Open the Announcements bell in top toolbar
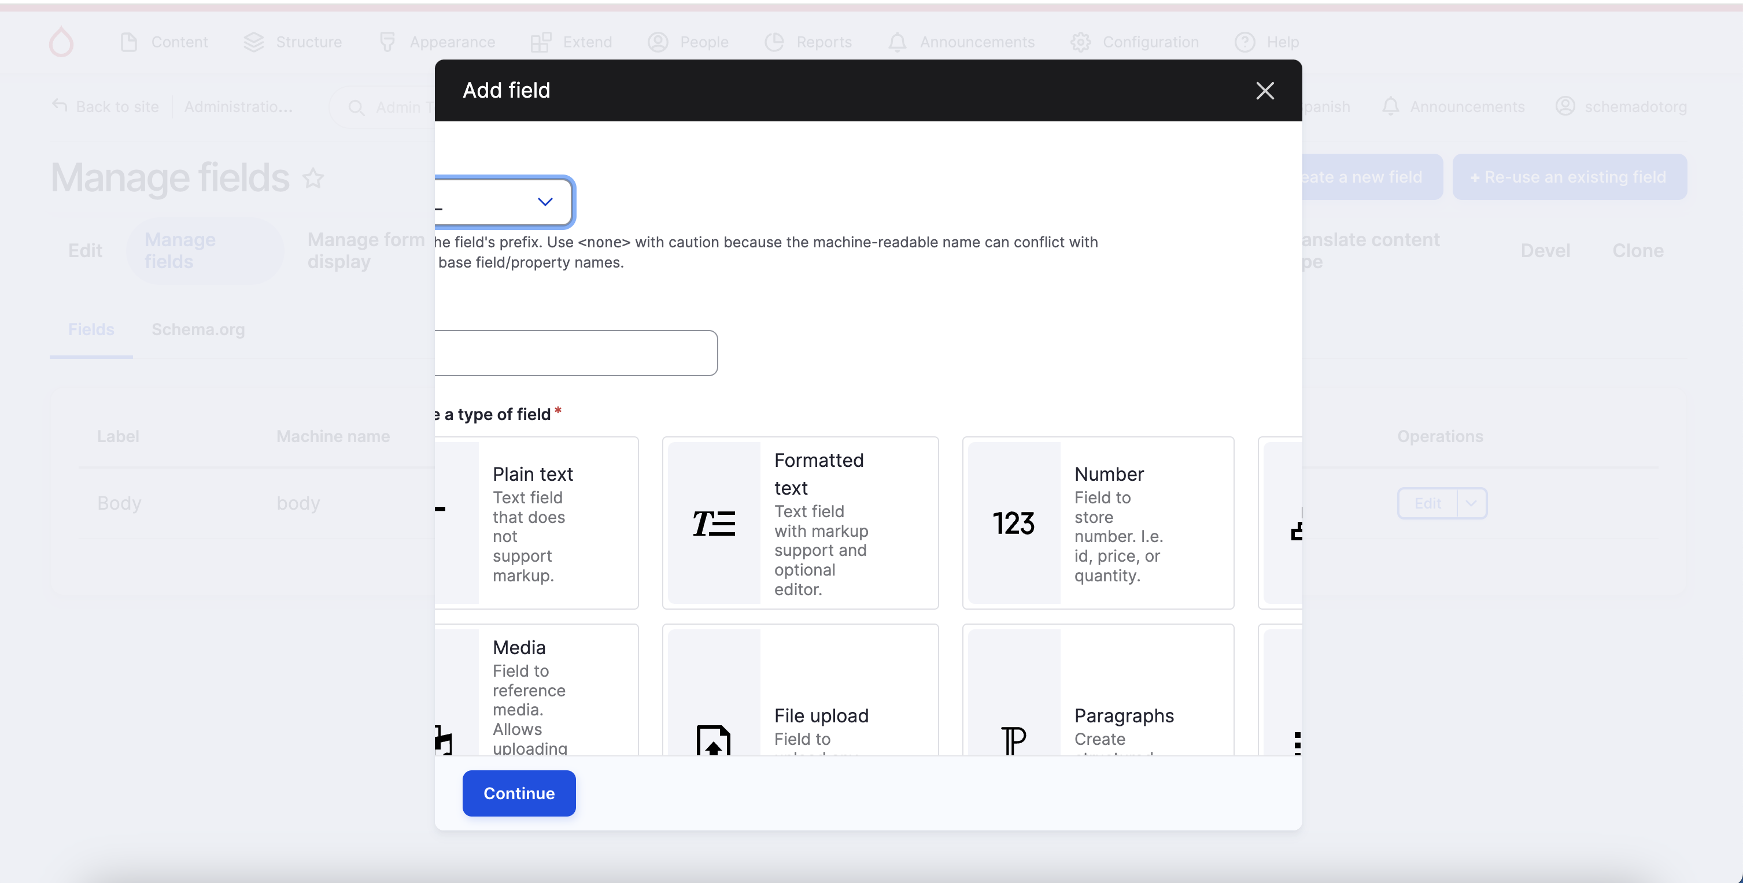The image size is (1743, 883). coord(896,42)
